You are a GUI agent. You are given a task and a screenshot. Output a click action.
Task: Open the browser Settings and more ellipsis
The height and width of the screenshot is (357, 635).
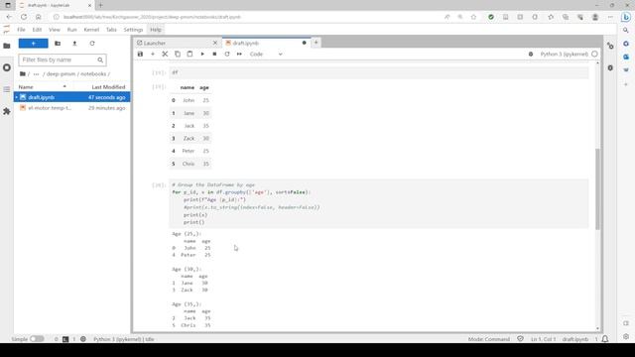tap(610, 17)
